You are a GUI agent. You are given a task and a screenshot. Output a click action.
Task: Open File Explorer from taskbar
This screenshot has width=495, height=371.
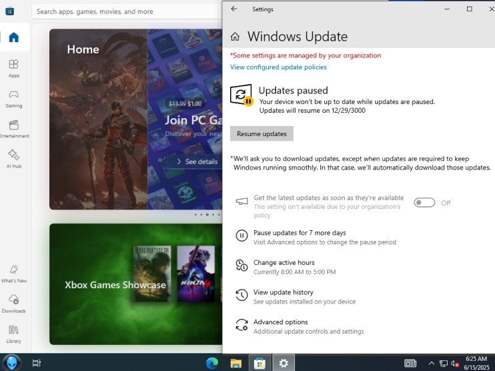pyautogui.click(x=235, y=363)
